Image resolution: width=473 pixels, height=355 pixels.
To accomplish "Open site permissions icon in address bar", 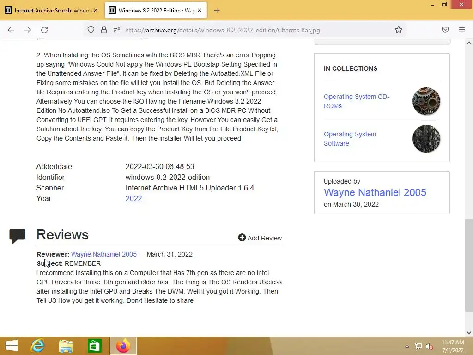I will click(x=117, y=30).
